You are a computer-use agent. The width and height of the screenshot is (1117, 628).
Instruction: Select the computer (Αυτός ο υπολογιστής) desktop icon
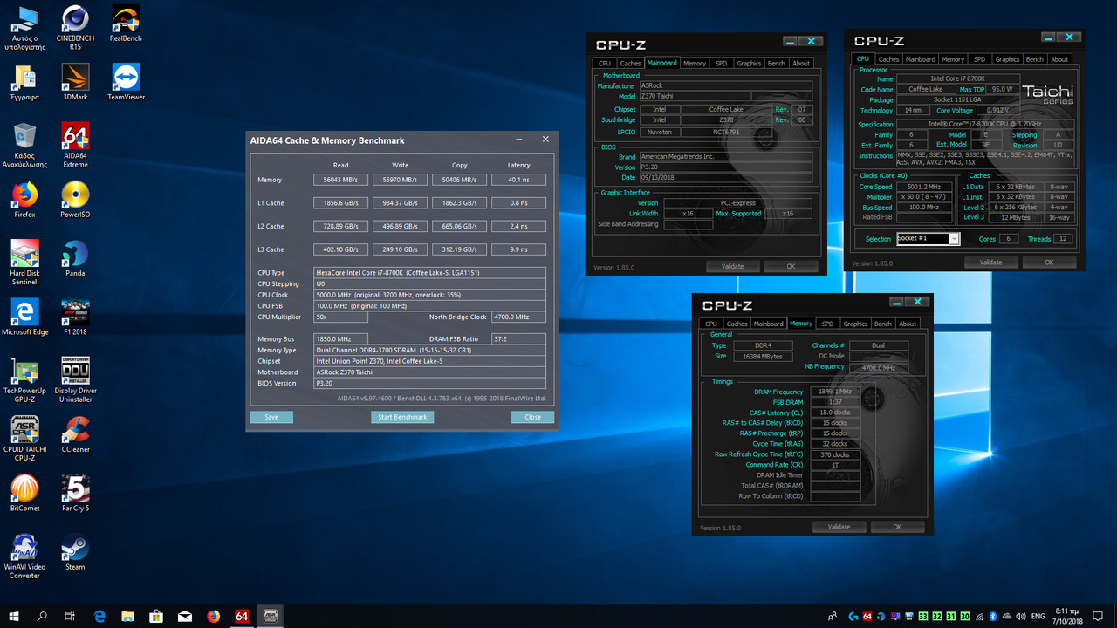tap(24, 27)
